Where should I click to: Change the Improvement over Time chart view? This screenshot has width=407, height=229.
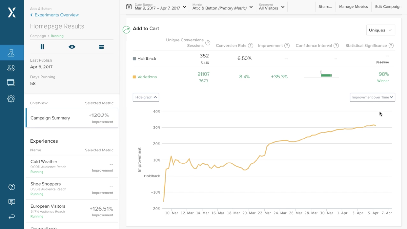(x=372, y=97)
